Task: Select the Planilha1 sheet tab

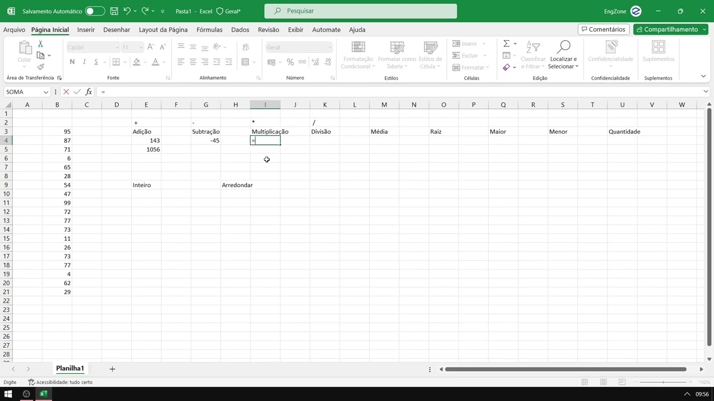Action: (x=70, y=369)
